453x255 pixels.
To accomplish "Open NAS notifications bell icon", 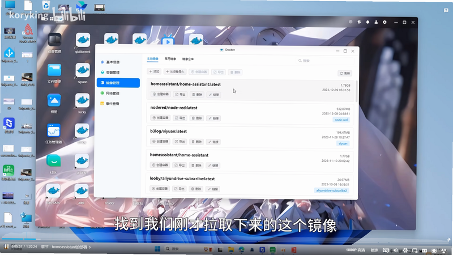I will pyautogui.click(x=367, y=22).
